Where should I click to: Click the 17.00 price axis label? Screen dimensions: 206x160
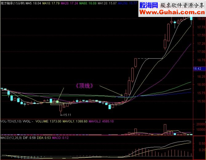point(201,51)
